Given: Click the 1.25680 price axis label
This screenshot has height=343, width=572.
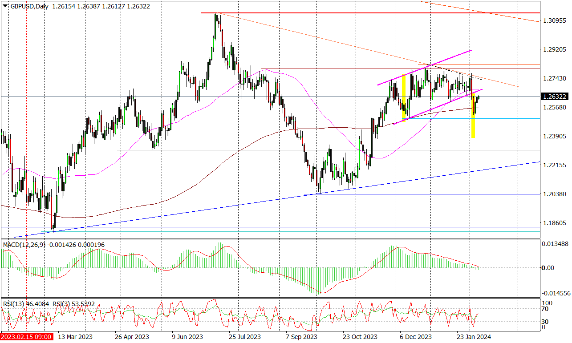Looking at the screenshot, I should (x=555, y=108).
